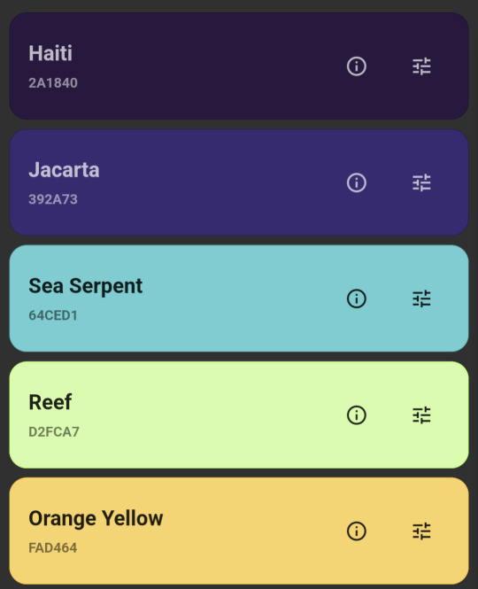This screenshot has height=589, width=478.
Task: Adjust the Orange Yellow color
Action: [x=421, y=531]
